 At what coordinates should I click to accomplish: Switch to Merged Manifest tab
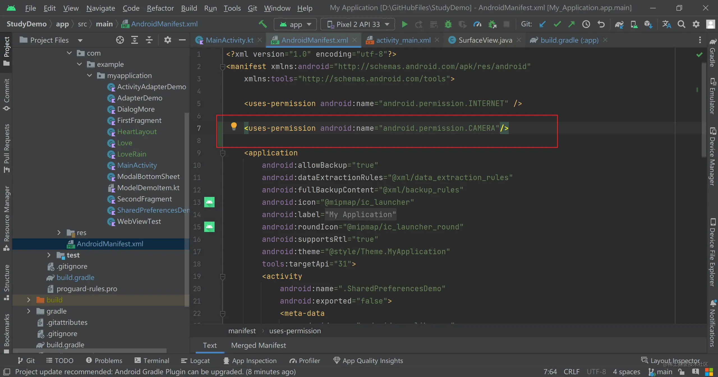tap(258, 345)
